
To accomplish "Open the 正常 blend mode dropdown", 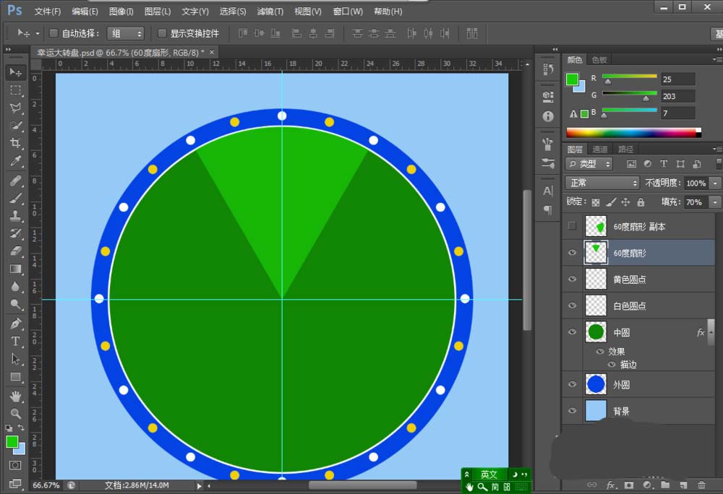I will tap(603, 183).
